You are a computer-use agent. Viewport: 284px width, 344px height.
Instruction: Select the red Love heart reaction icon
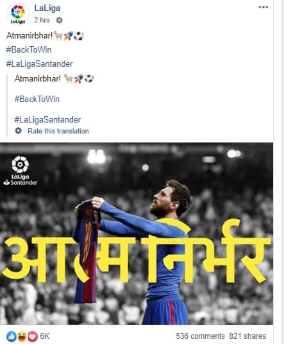point(33,336)
